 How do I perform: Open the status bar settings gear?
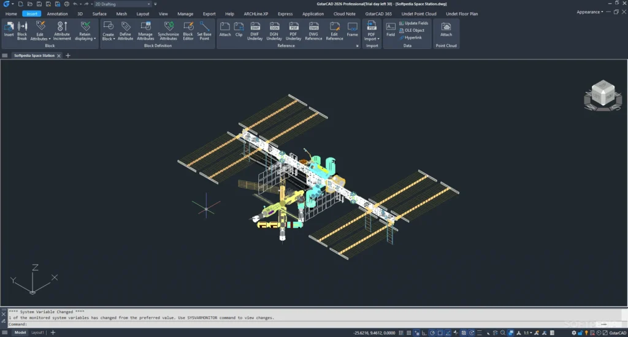coord(574,333)
